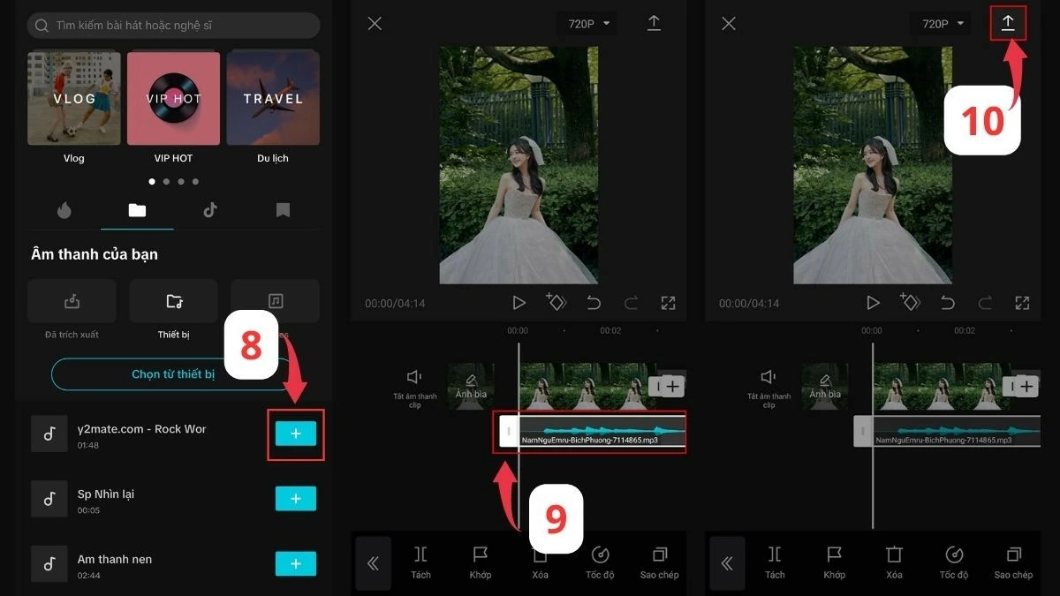Click the "Chọn từ thiết bị" button
This screenshot has height=596, width=1060.
173,374
